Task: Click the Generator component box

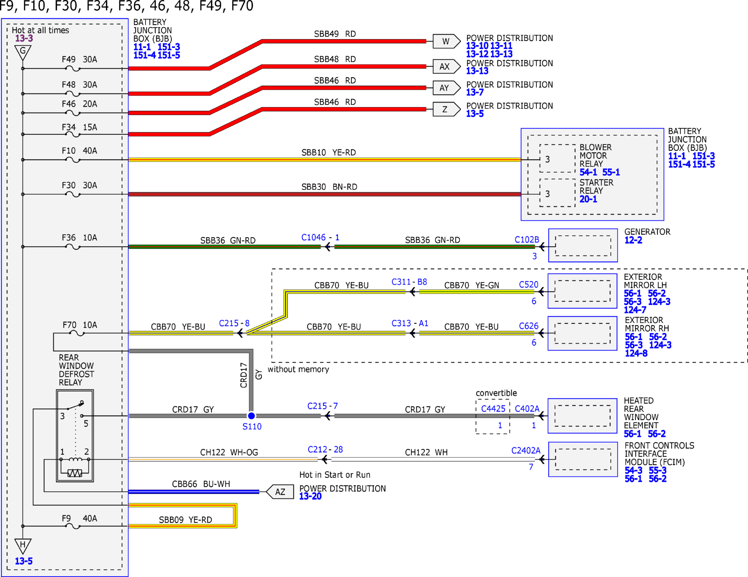Action: [x=583, y=245]
